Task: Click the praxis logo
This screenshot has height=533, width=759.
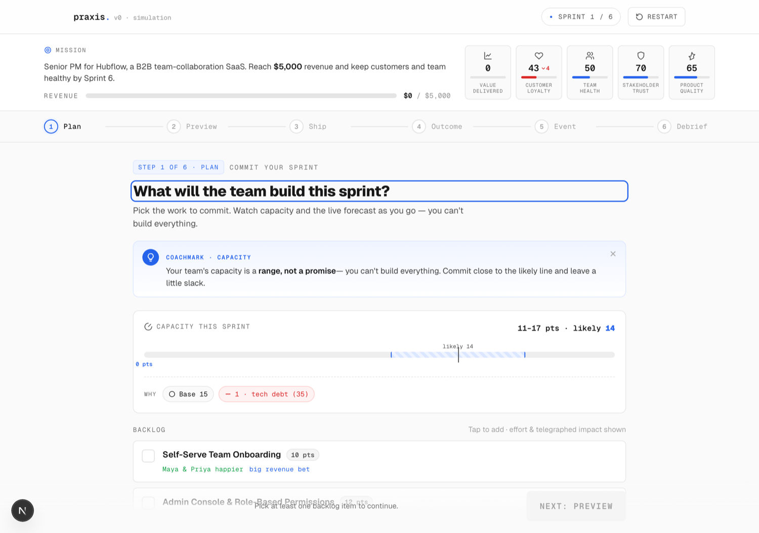Action: pyautogui.click(x=92, y=17)
